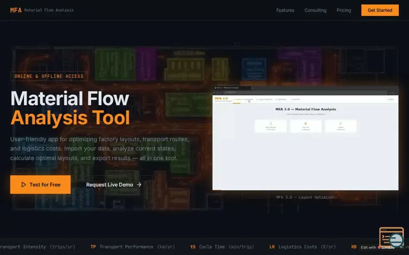Click the Logistics Costs (€/yr) ticker item

[303, 247]
